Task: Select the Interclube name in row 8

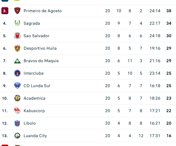Action: pos(34,73)
